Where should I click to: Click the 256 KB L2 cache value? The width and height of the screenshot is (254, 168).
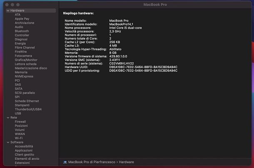[115, 42]
